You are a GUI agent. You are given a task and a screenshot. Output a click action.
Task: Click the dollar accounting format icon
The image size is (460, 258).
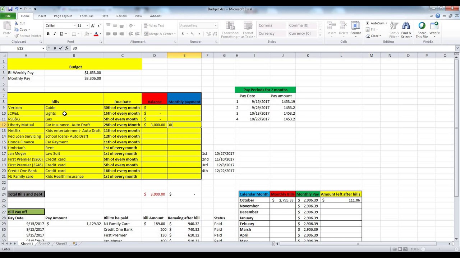pos(183,34)
